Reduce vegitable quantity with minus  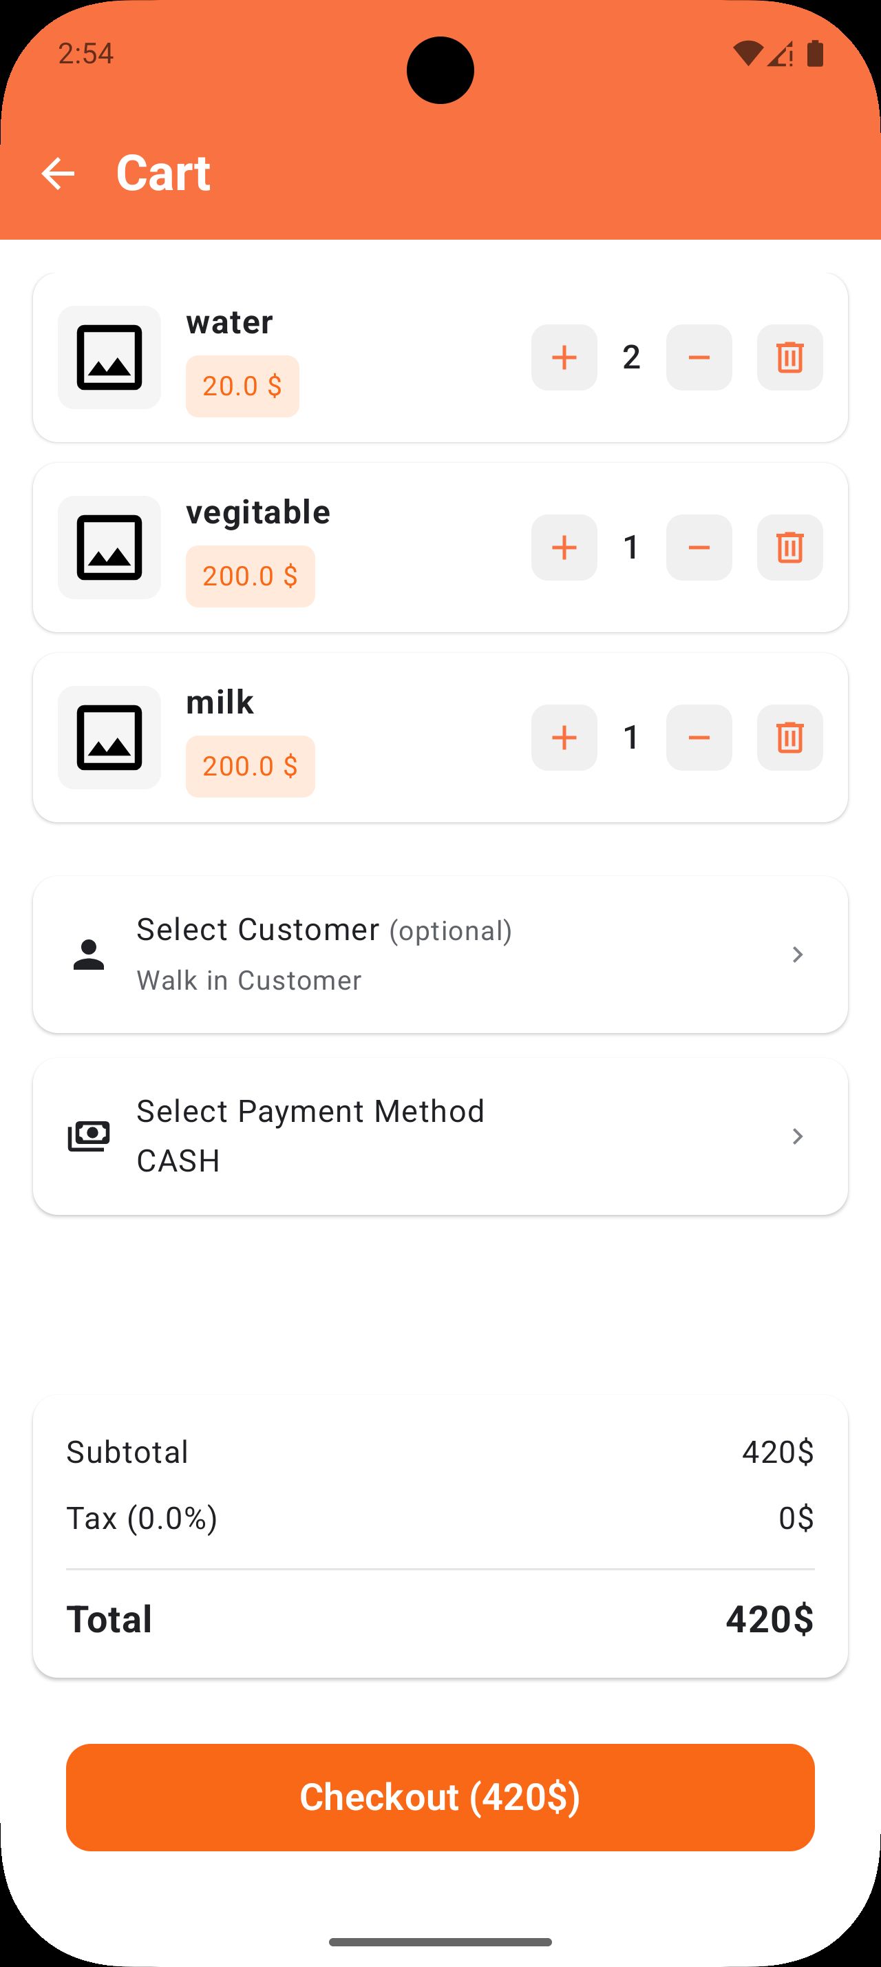point(699,548)
